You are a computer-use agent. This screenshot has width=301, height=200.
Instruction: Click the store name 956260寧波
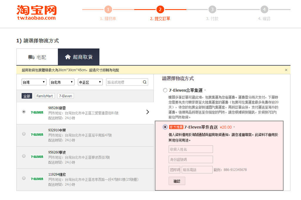(x=57, y=152)
